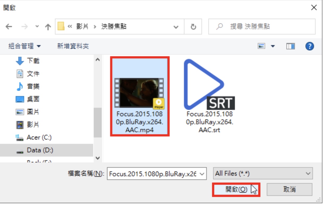Image resolution: width=327 pixels, height=207 pixels.
Task: Close the 開啟 dialog
Action: pyautogui.click(x=314, y=8)
